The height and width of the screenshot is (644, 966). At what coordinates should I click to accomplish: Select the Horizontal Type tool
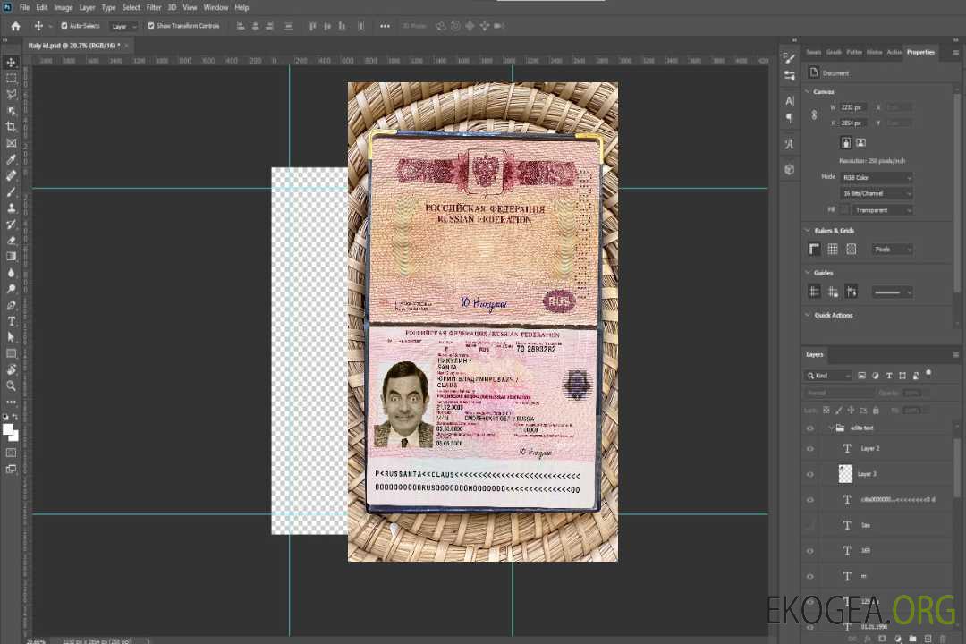coord(11,321)
